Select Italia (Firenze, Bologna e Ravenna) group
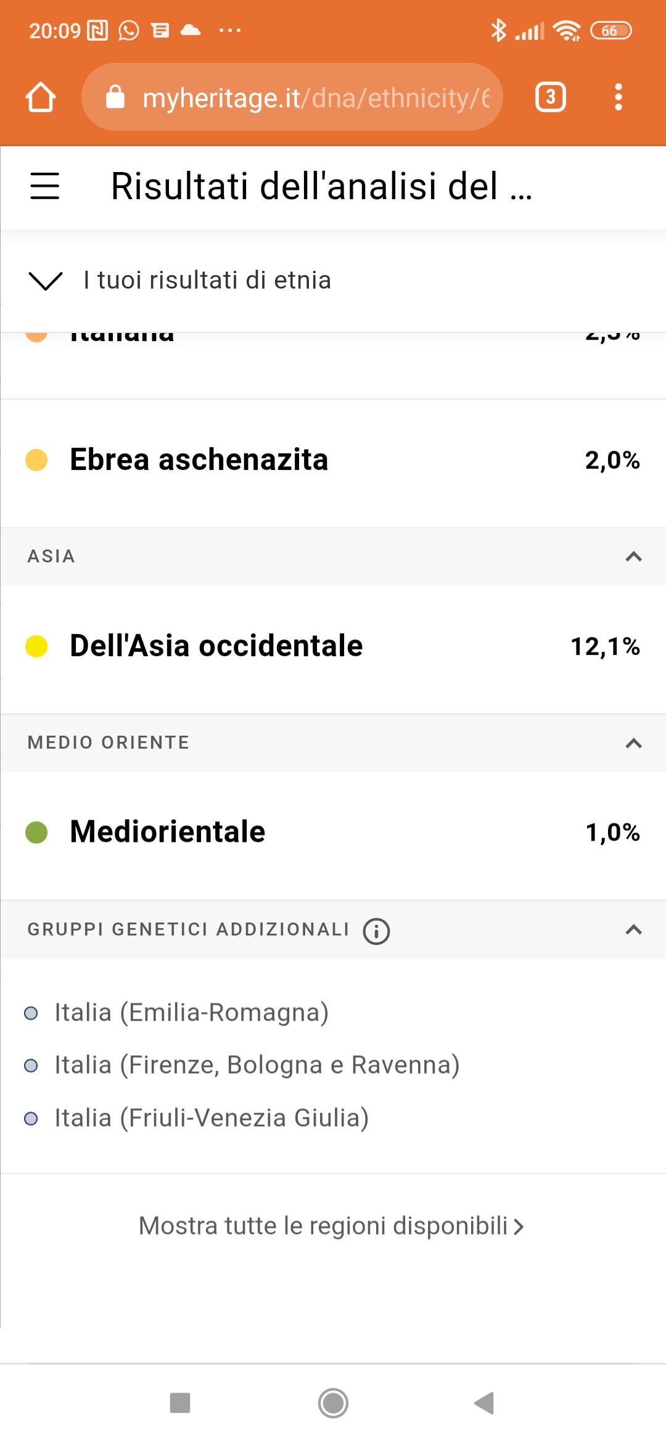This screenshot has height=1443, width=666. pos(257,1065)
